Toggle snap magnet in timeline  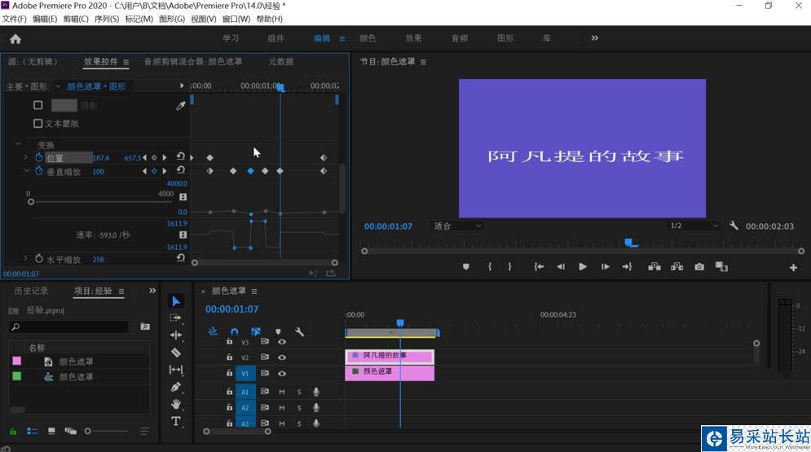point(234,331)
